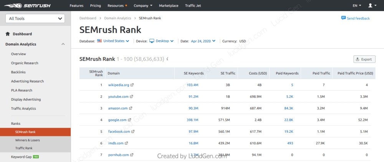Screen dimensions: 384x162
Task: Go to Marketplace
Action: tap(169, 5)
